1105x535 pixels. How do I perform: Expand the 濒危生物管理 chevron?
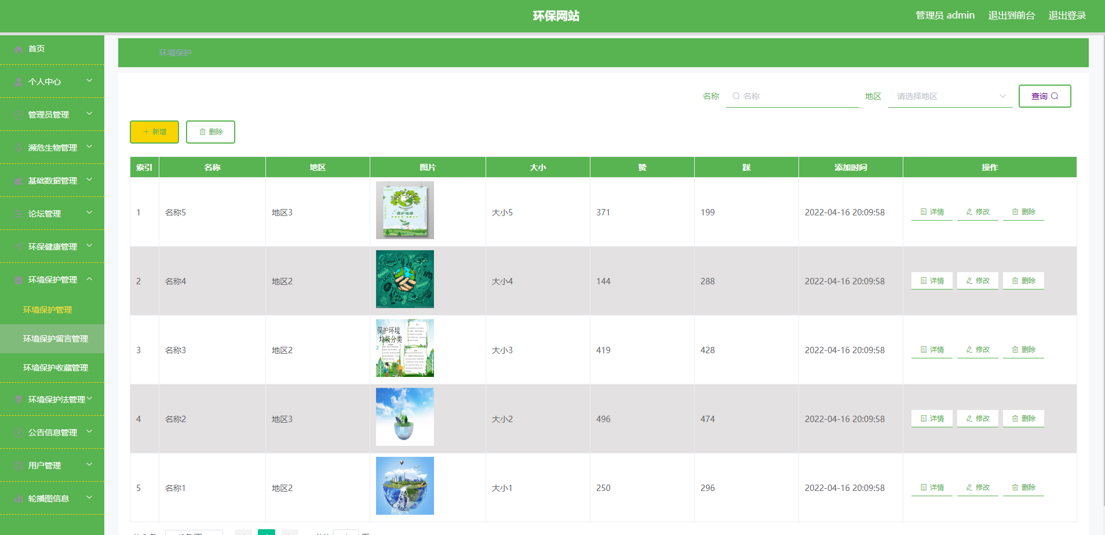click(89, 146)
